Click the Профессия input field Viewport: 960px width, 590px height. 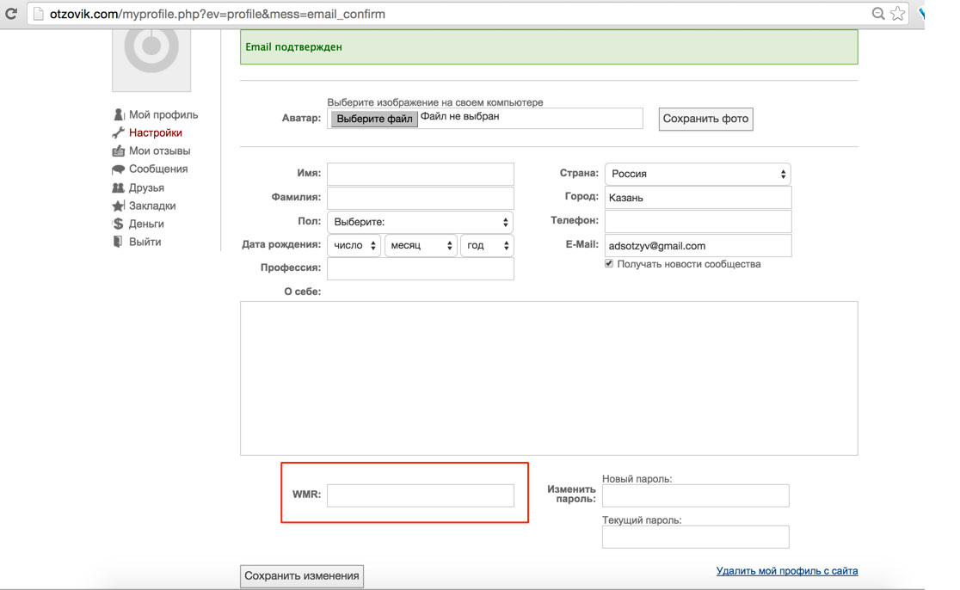click(x=421, y=268)
